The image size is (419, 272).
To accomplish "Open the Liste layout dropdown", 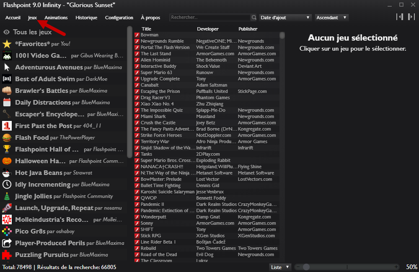I will click(280, 267).
